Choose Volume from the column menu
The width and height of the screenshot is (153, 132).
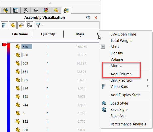pyautogui.click(x=117, y=59)
